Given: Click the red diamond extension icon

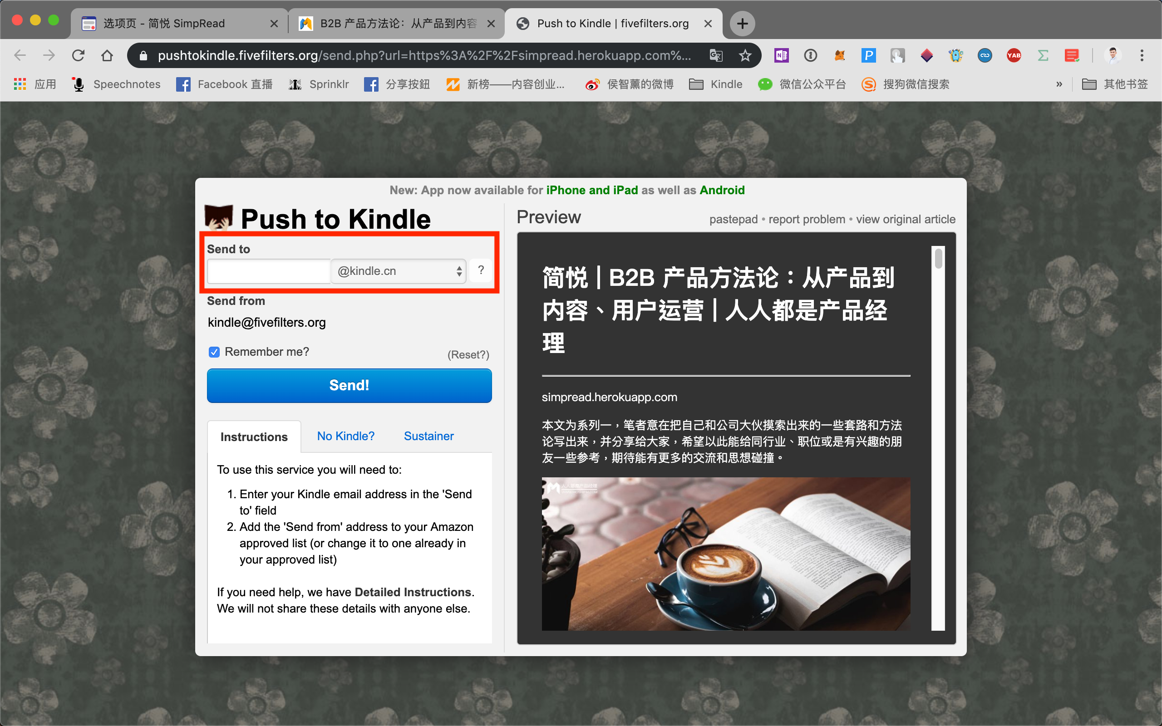Looking at the screenshot, I should point(927,56).
